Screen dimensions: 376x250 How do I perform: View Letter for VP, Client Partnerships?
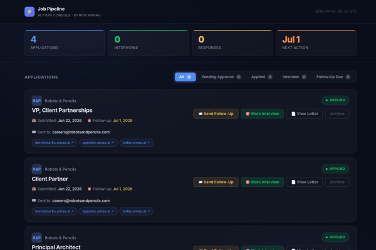(305, 114)
